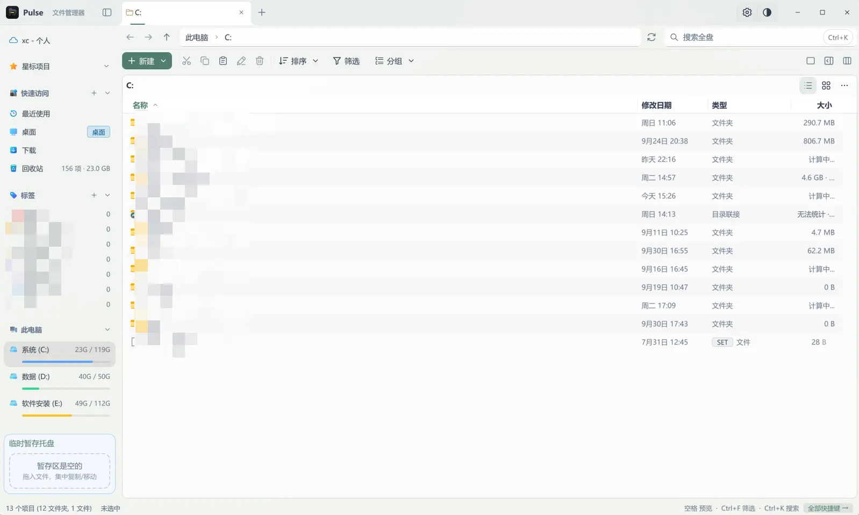The image size is (859, 515).
Task: Select the 数据 (D:) drive
Action: tap(60, 381)
